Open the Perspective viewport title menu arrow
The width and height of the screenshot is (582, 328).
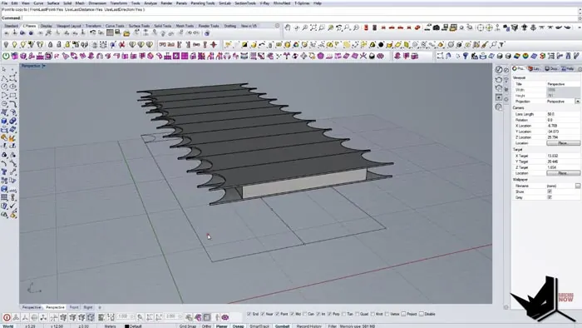pos(44,66)
